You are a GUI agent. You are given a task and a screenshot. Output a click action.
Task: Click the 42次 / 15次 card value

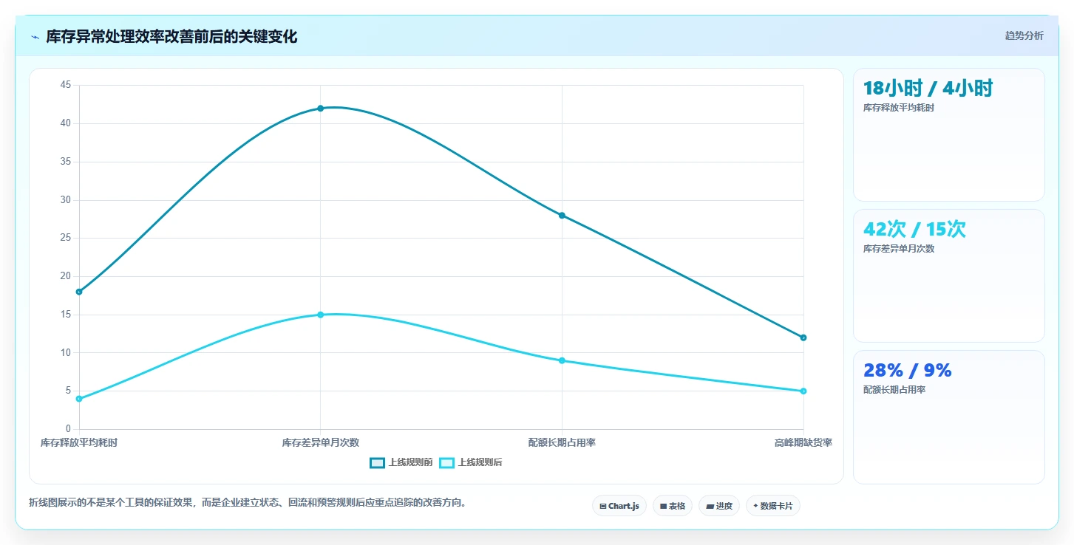pos(915,230)
